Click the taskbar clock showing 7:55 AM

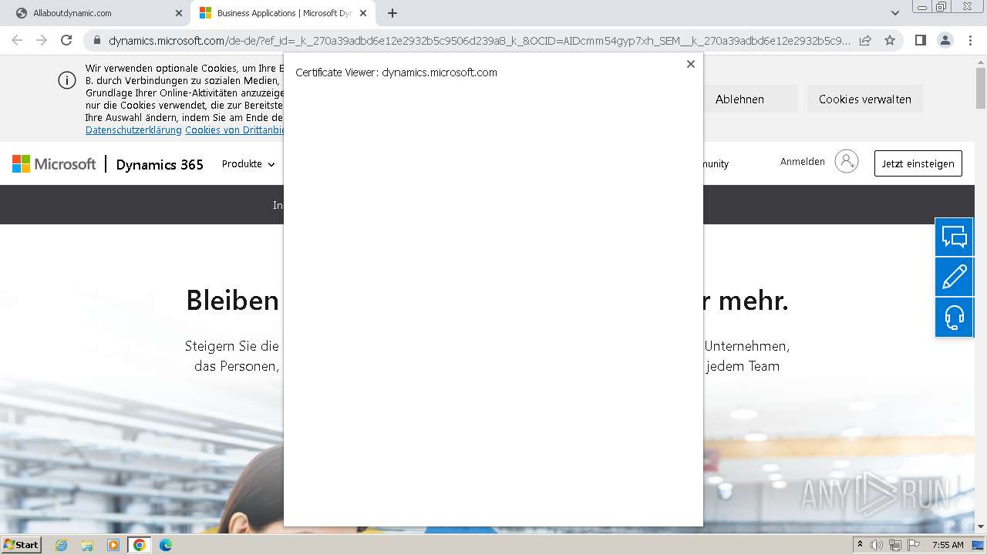[x=948, y=545]
